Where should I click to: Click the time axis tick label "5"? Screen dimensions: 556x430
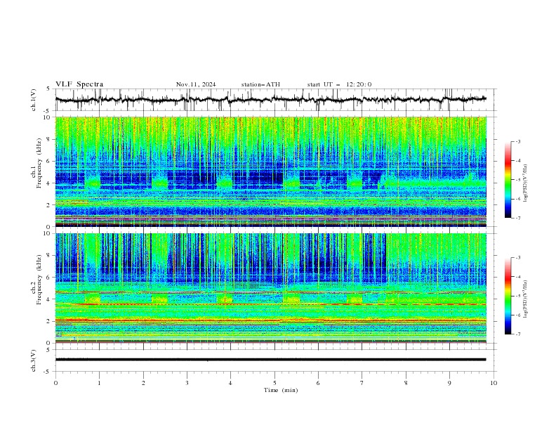[274, 383]
